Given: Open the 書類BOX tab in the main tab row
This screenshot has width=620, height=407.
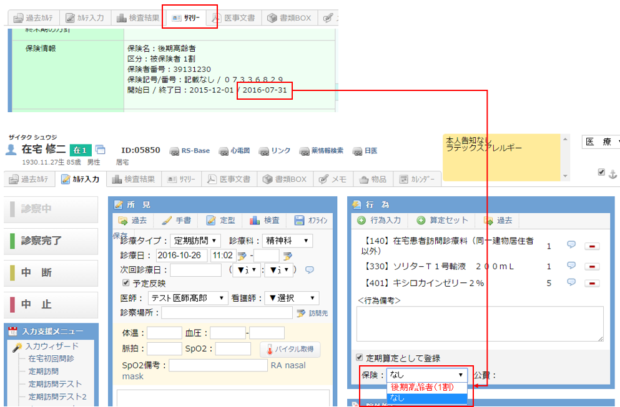Looking at the screenshot, I should coord(285,180).
